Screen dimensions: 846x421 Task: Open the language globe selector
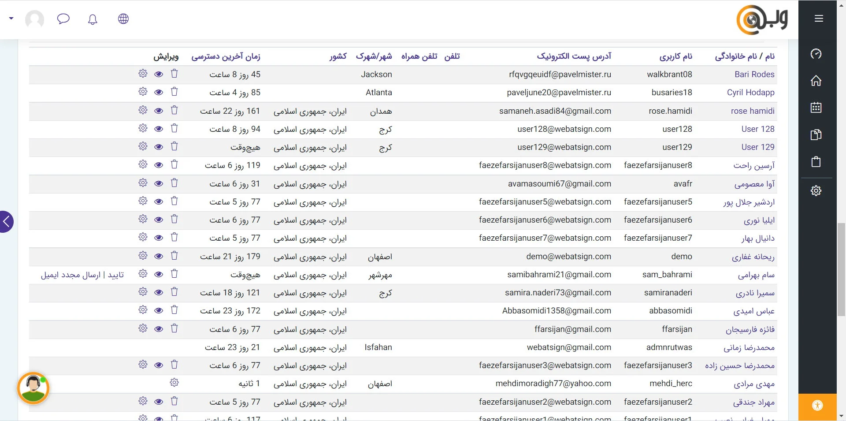123,19
